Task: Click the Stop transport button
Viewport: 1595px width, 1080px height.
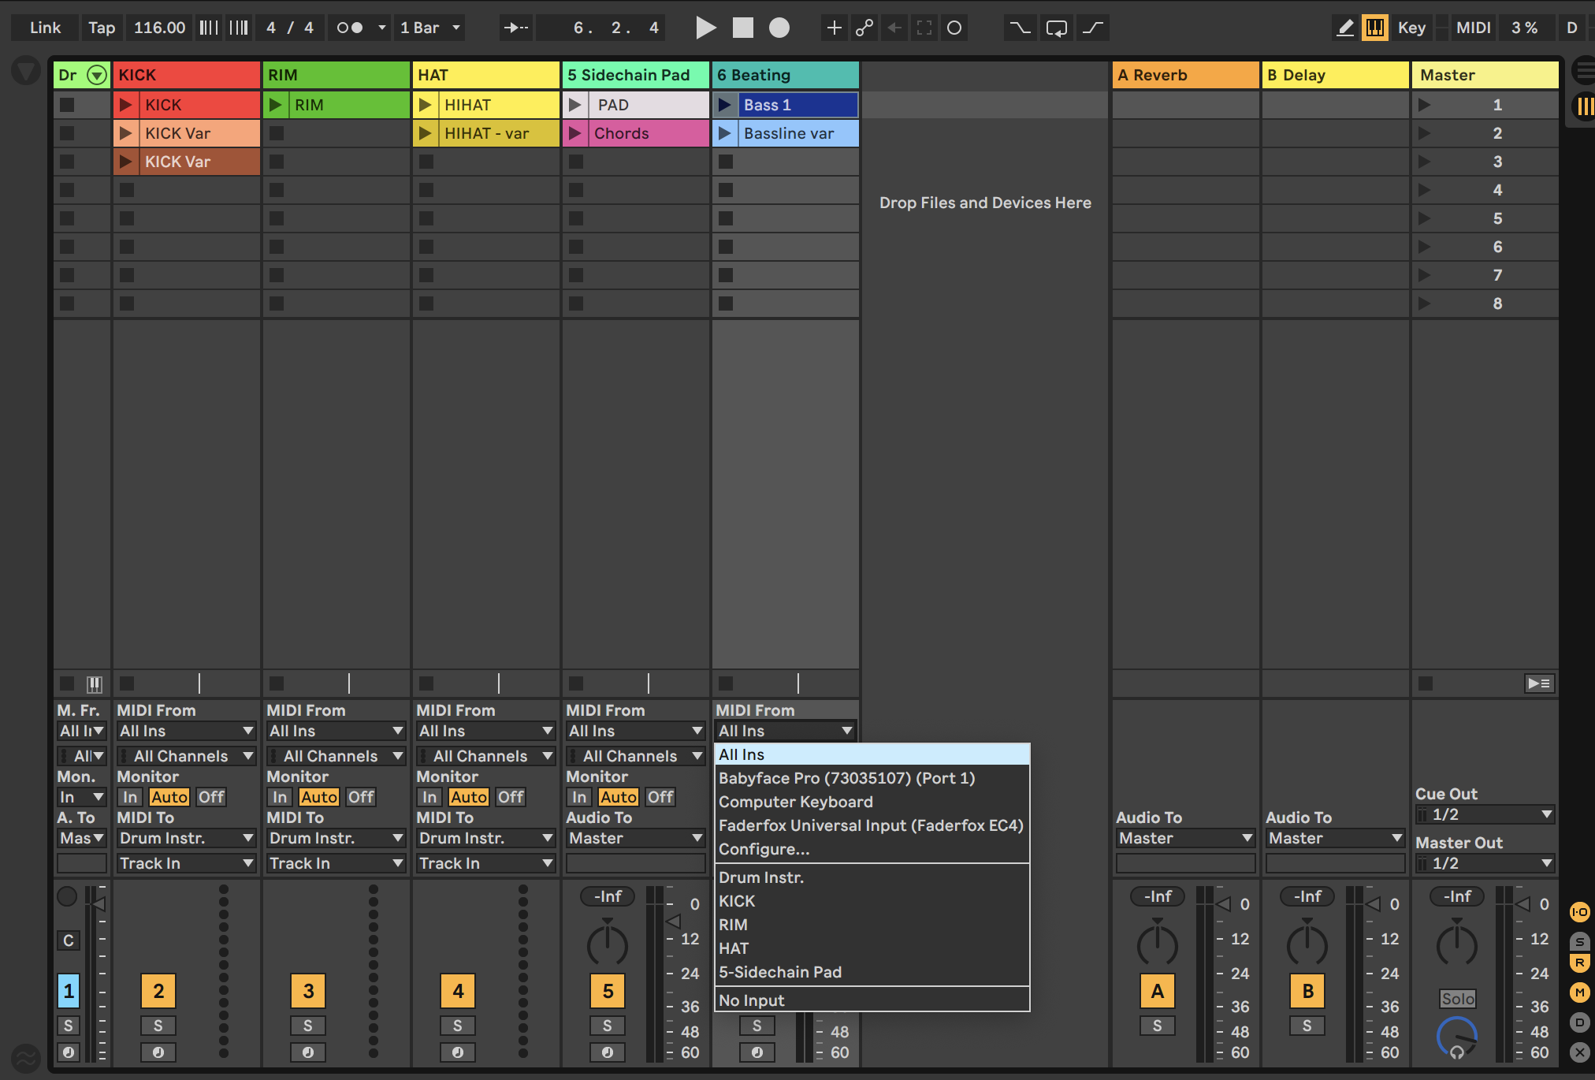Action: pyautogui.click(x=742, y=28)
